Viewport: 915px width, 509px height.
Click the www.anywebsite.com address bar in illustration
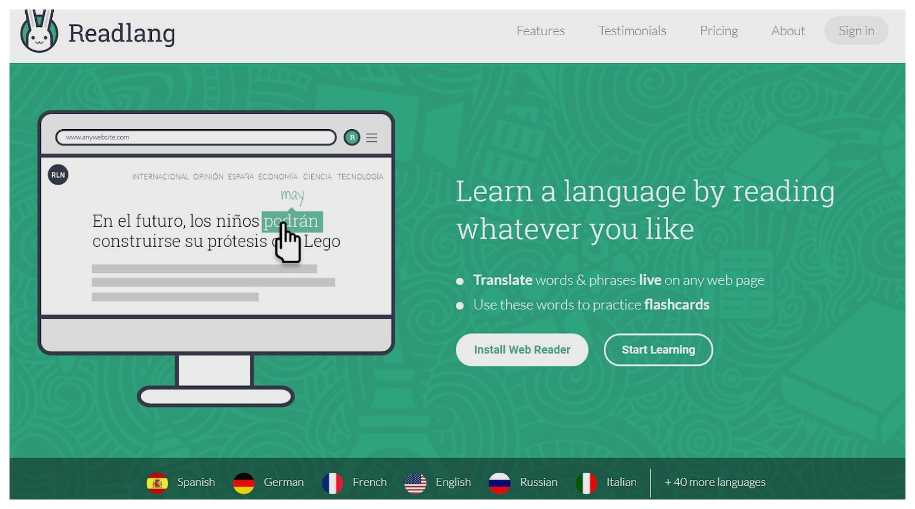click(x=196, y=138)
